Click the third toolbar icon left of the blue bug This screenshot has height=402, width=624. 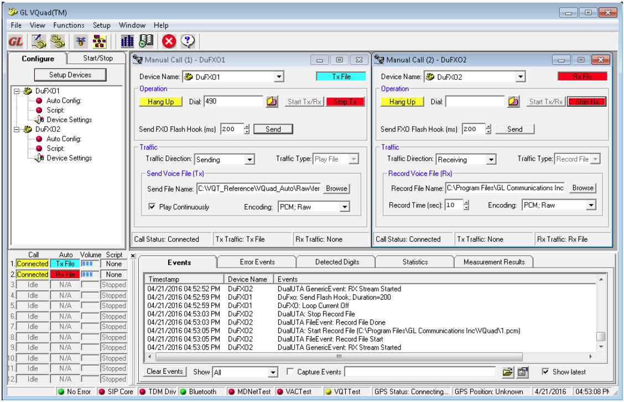click(x=58, y=41)
